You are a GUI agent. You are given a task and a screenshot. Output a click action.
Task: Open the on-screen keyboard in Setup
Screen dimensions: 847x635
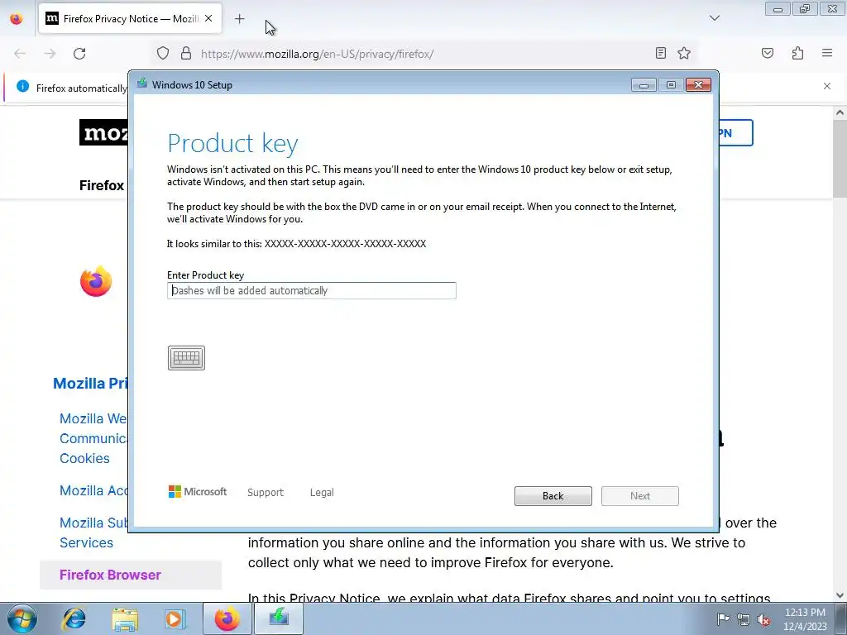click(186, 358)
